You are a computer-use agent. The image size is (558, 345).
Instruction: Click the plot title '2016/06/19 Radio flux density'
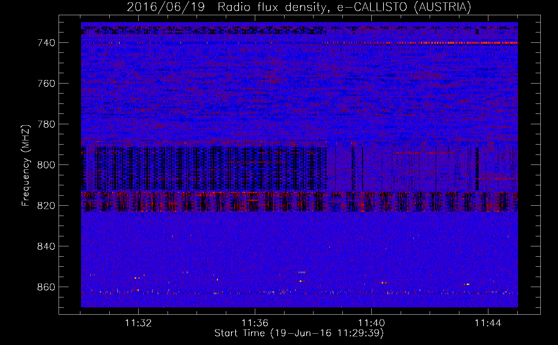point(299,7)
